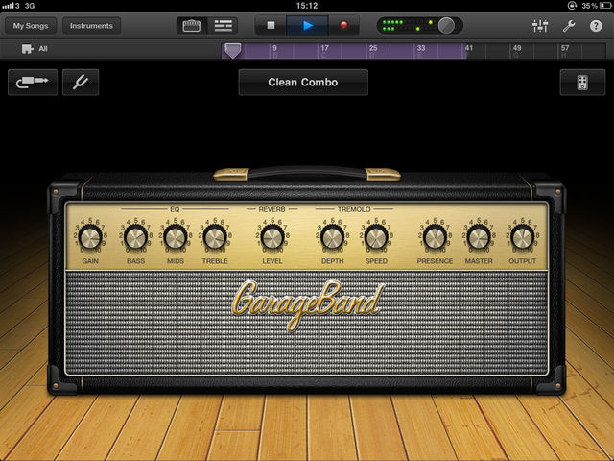Open the tuner fork icon

(81, 83)
